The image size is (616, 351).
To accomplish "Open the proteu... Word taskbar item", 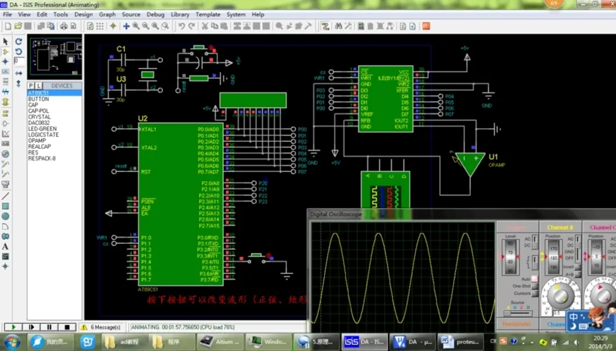I will pyautogui.click(x=460, y=342).
